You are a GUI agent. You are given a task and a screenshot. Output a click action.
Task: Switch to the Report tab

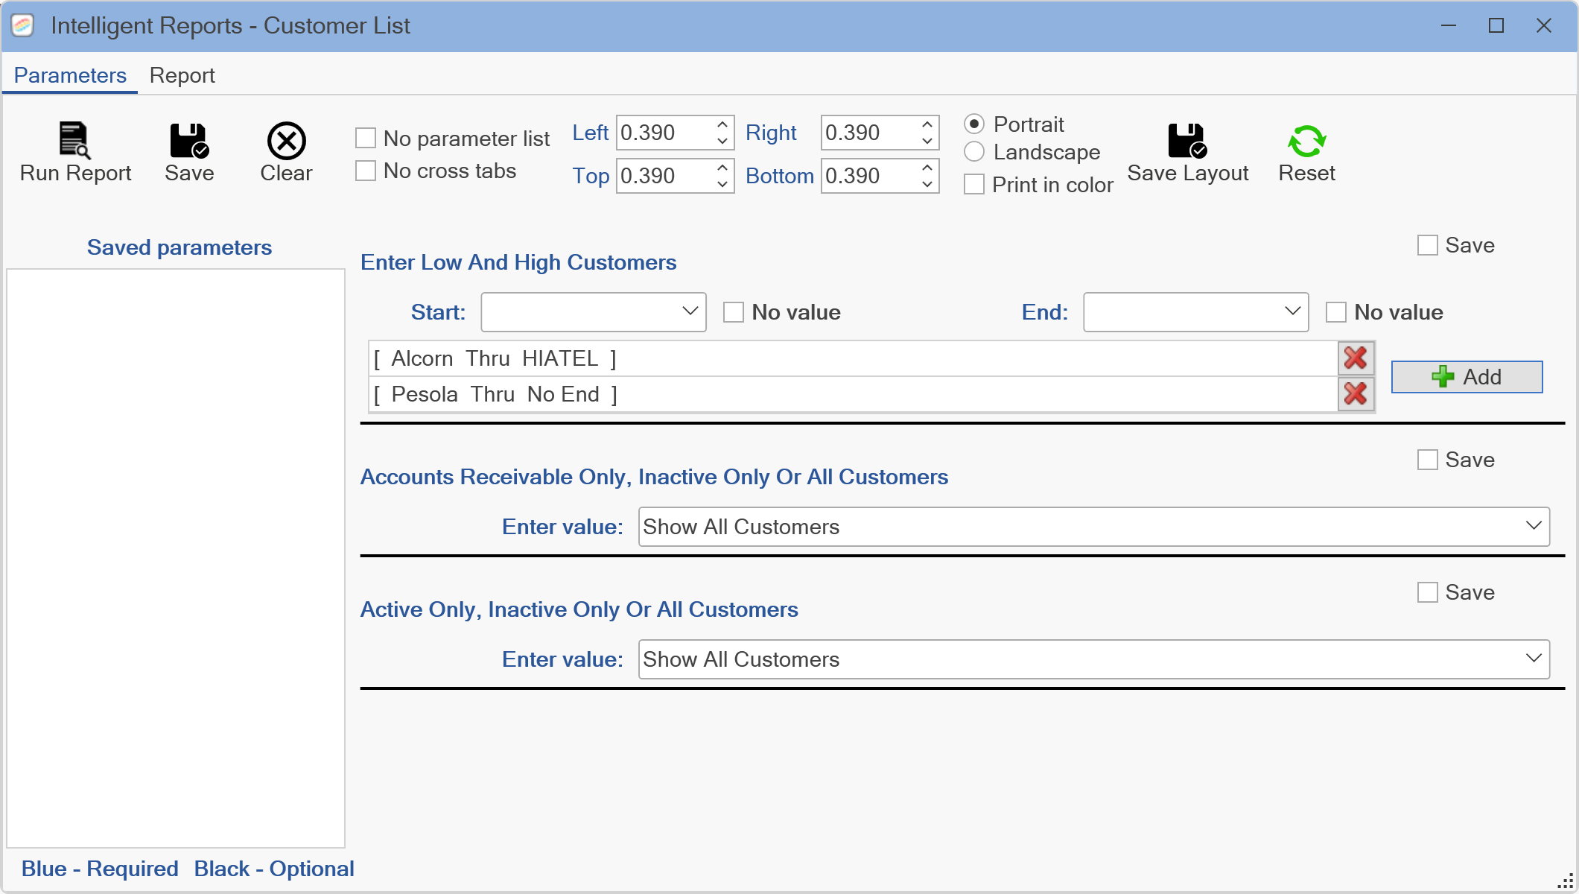coord(182,75)
